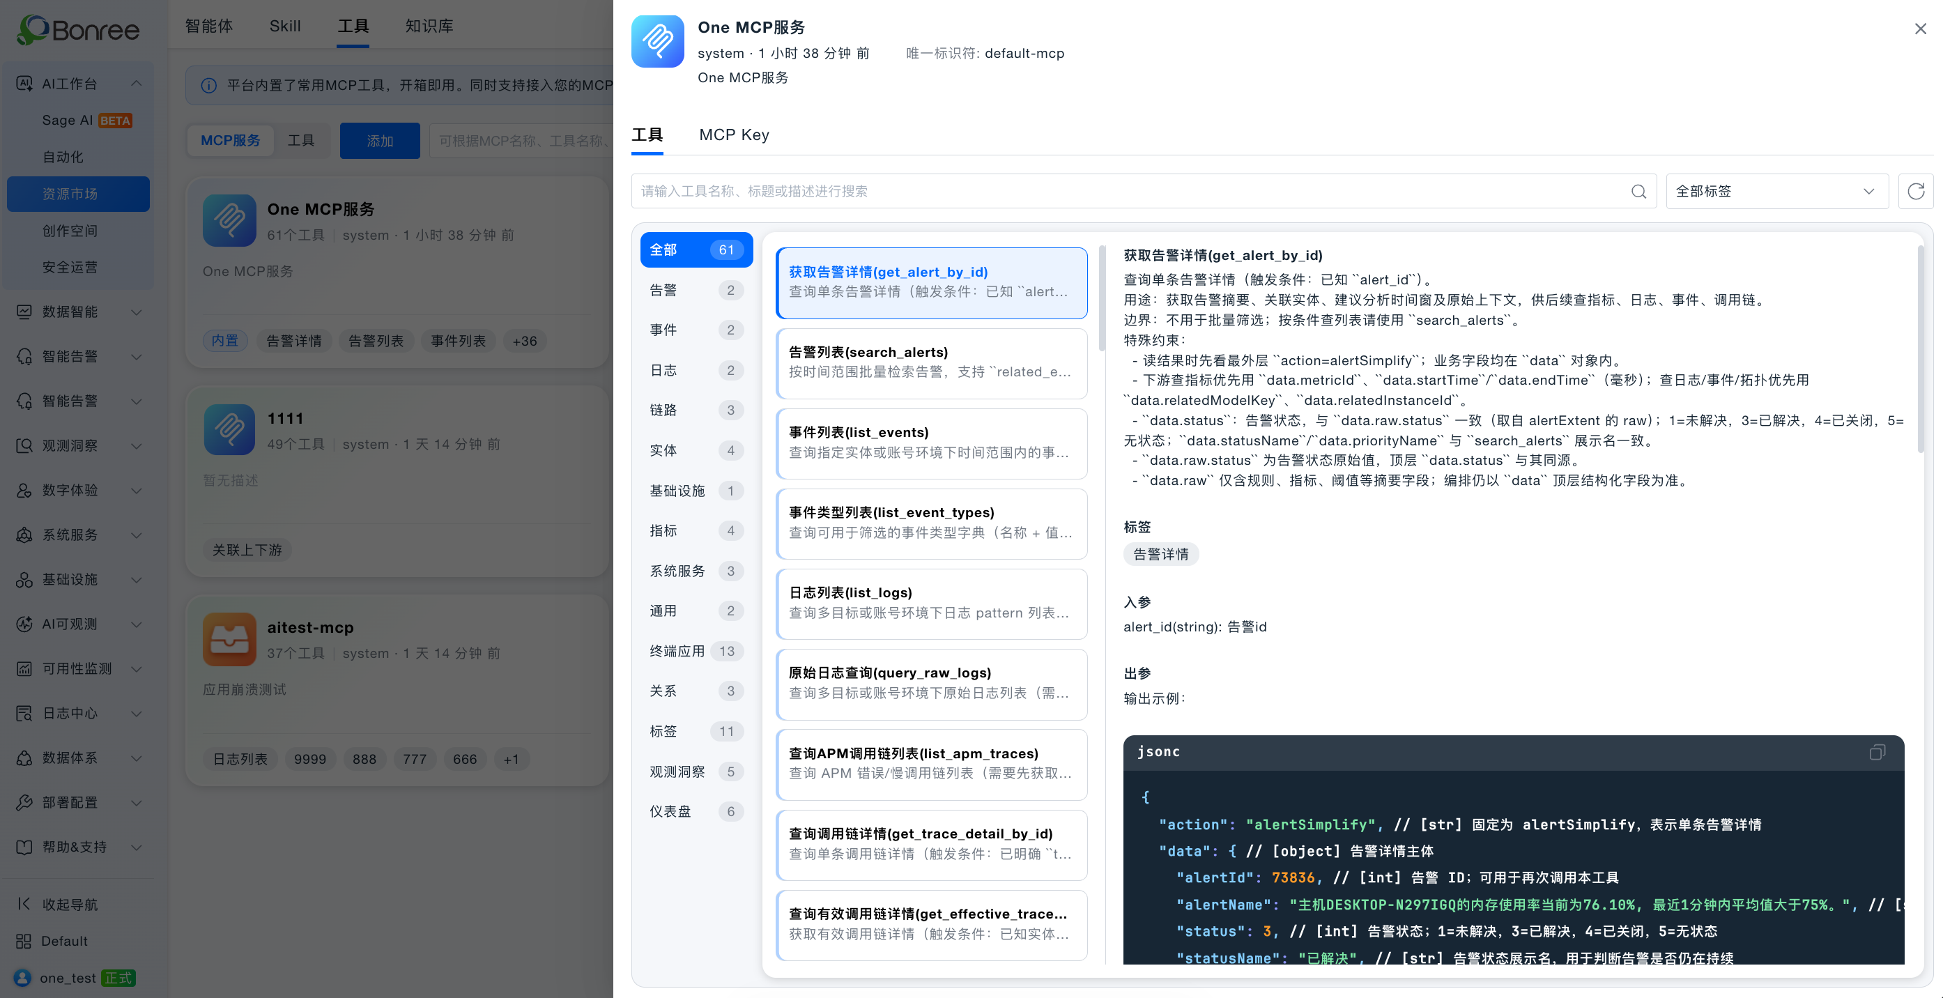The width and height of the screenshot is (1943, 998).
Task: Open the 资源市场 sidebar item
Action: tap(79, 194)
